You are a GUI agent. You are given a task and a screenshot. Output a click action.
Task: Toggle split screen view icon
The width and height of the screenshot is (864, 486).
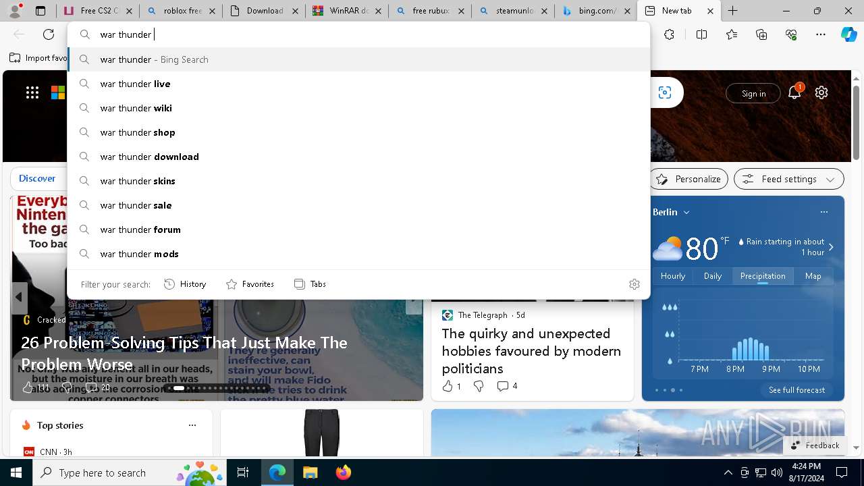click(x=701, y=34)
